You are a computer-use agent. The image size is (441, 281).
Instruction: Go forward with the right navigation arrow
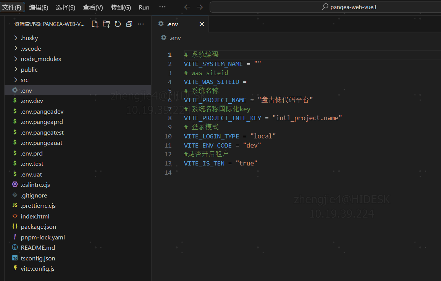pos(200,7)
